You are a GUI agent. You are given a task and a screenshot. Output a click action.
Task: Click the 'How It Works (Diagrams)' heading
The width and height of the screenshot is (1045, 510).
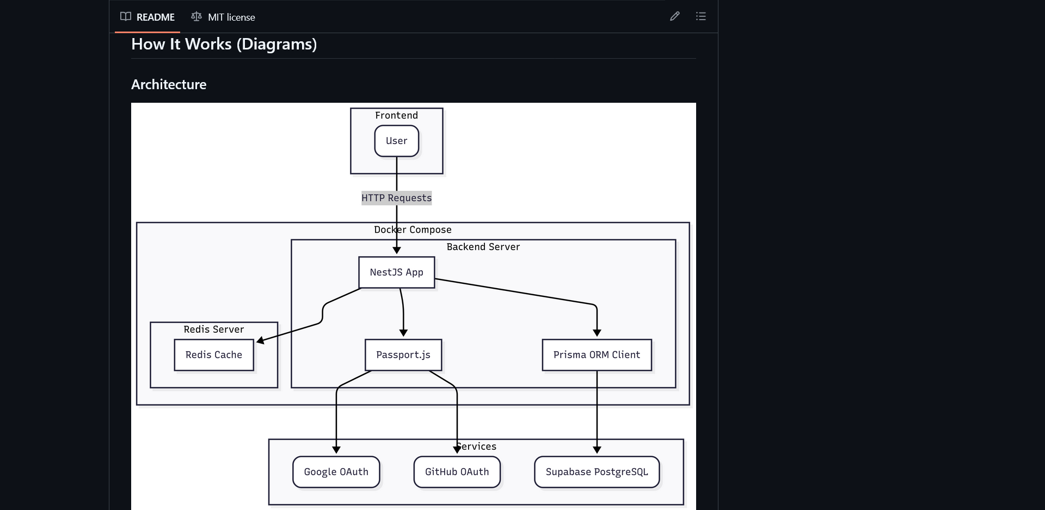224,44
